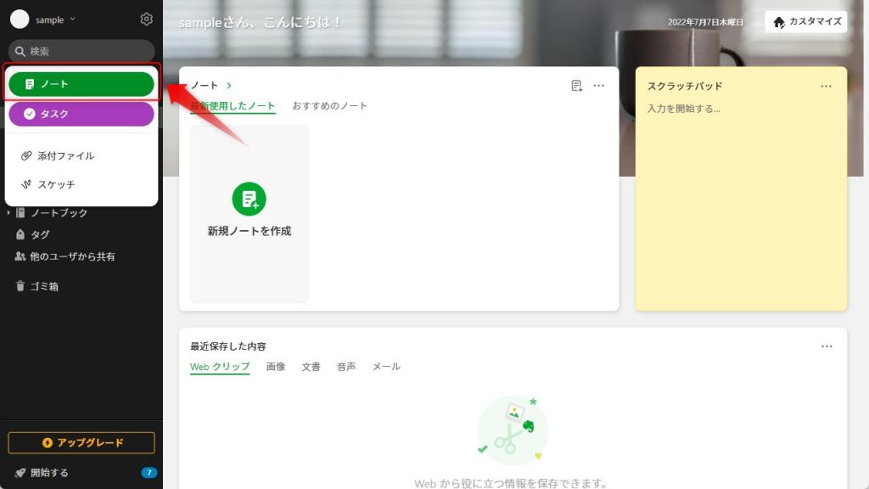
Task: Switch to the おすすめのノート tab
Action: (x=330, y=106)
